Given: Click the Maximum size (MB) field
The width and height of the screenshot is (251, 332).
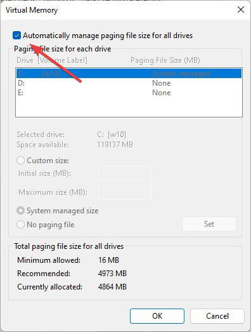Looking at the screenshot, I should pos(125,192).
